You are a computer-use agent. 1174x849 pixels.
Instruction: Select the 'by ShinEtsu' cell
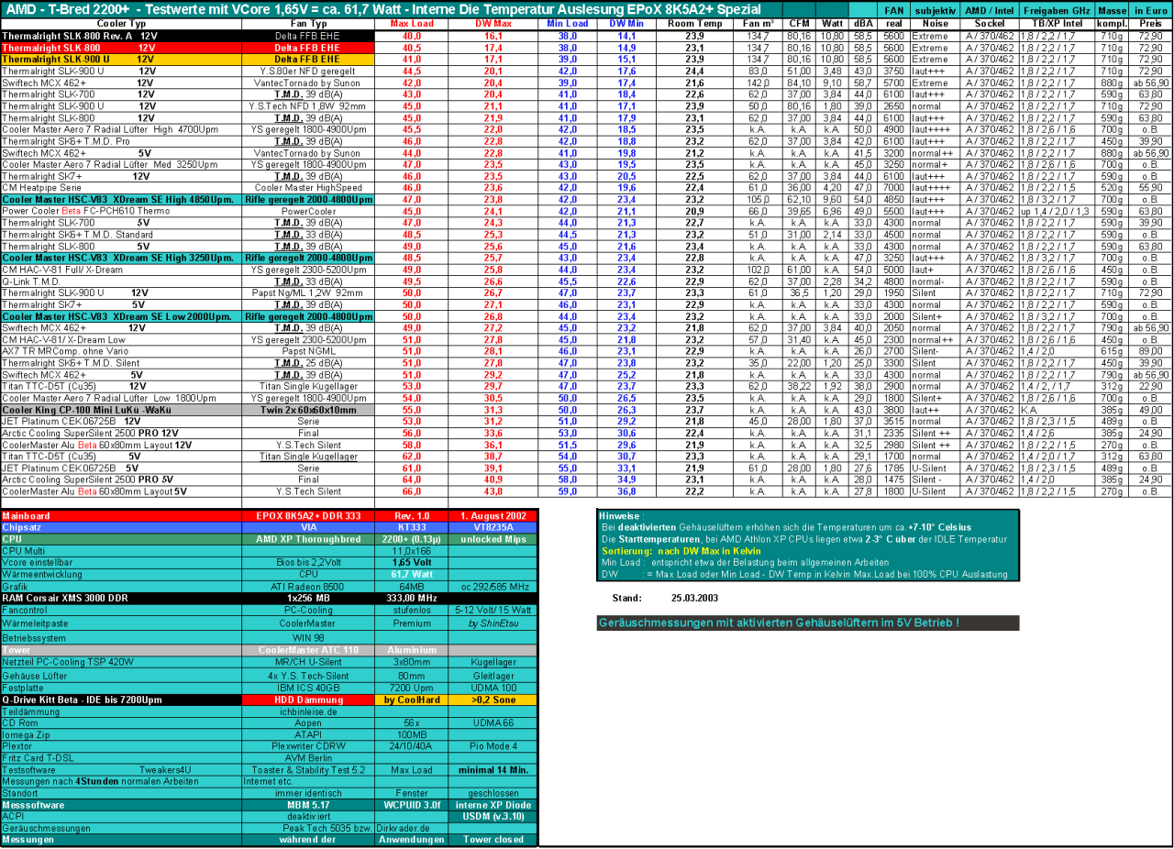(x=493, y=622)
